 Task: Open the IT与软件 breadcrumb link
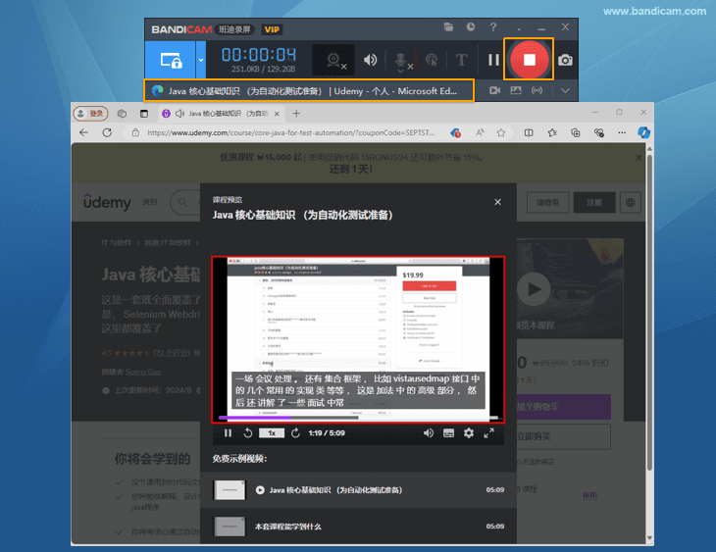[x=116, y=242]
